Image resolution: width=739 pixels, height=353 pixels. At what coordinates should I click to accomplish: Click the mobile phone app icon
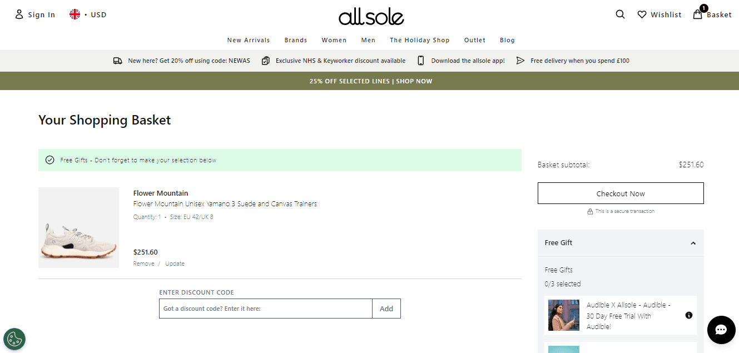point(421,61)
